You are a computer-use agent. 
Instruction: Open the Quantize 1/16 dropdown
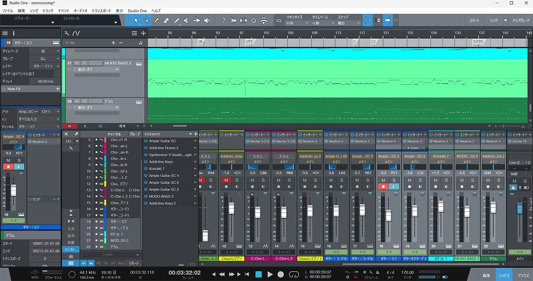point(297,23)
